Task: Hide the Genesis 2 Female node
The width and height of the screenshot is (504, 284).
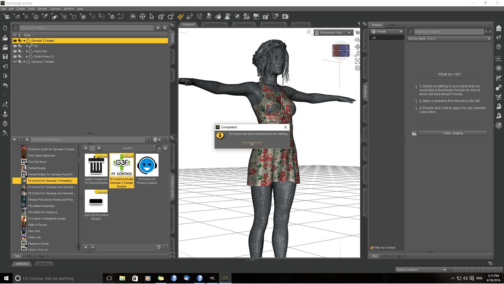Action: pyautogui.click(x=15, y=62)
